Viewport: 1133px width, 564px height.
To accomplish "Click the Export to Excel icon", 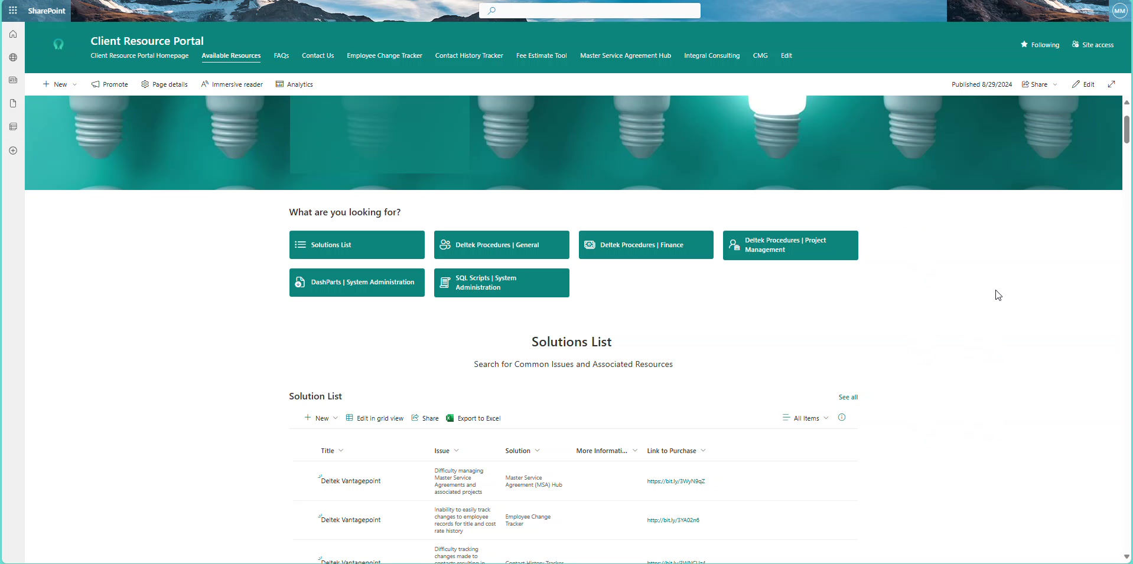I will (450, 418).
